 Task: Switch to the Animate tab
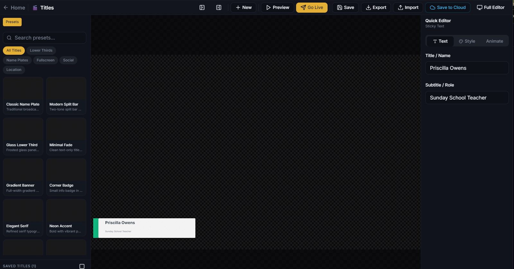(x=494, y=41)
